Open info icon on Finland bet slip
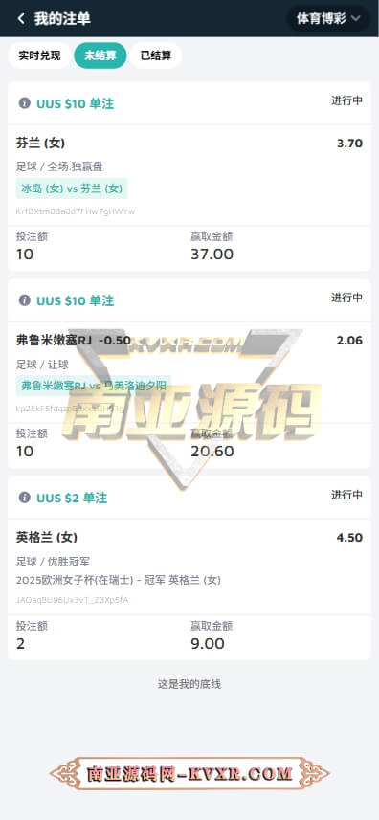 [x=25, y=103]
